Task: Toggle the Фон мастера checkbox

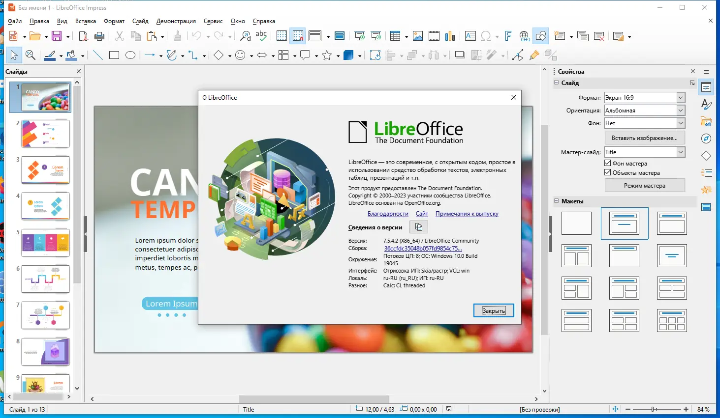Action: (x=608, y=163)
